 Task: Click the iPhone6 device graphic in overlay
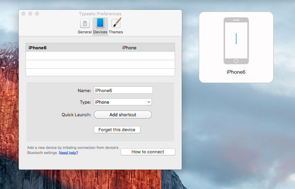(x=236, y=41)
